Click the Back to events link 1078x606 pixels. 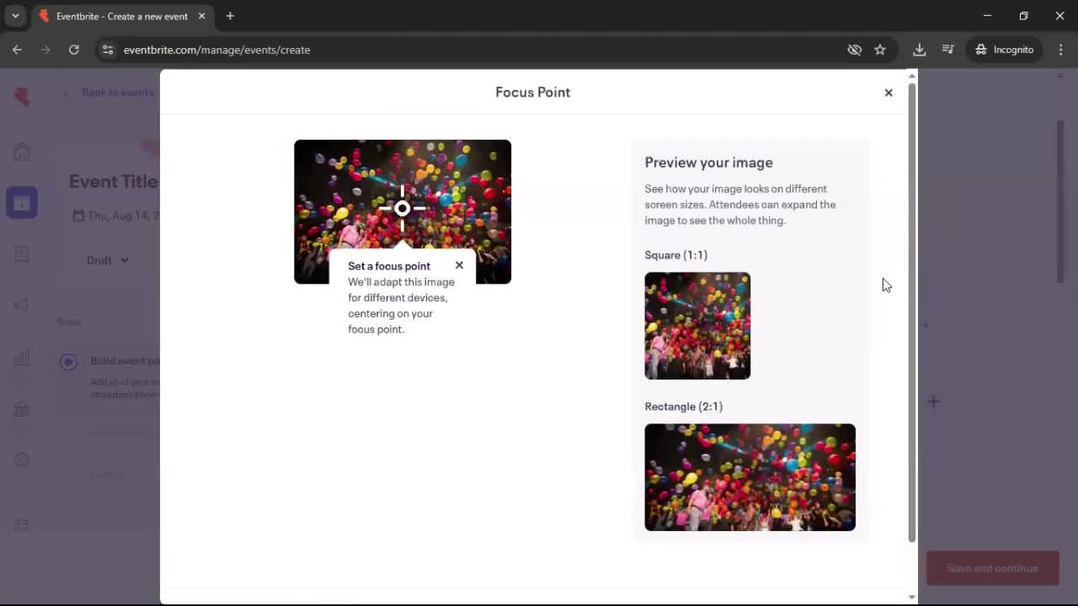click(109, 93)
